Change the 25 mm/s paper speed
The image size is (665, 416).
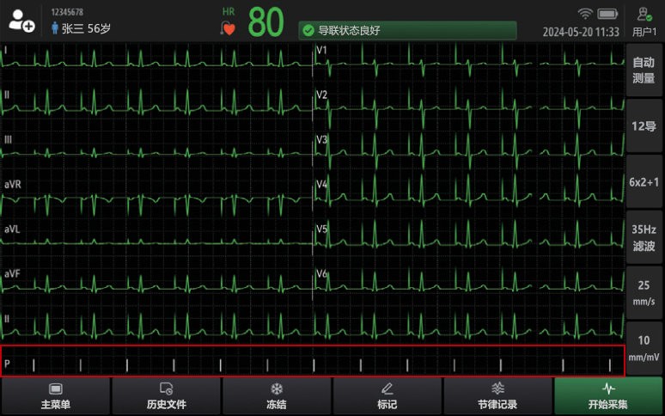pyautogui.click(x=644, y=293)
